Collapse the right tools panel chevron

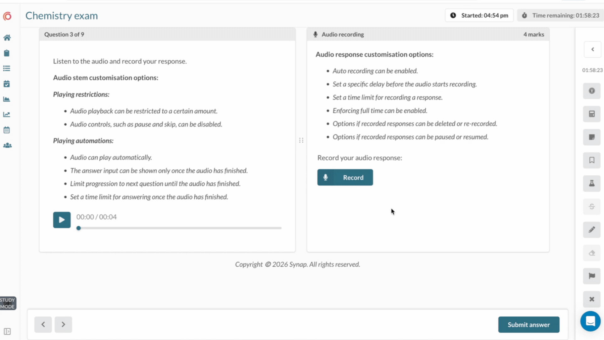593,49
